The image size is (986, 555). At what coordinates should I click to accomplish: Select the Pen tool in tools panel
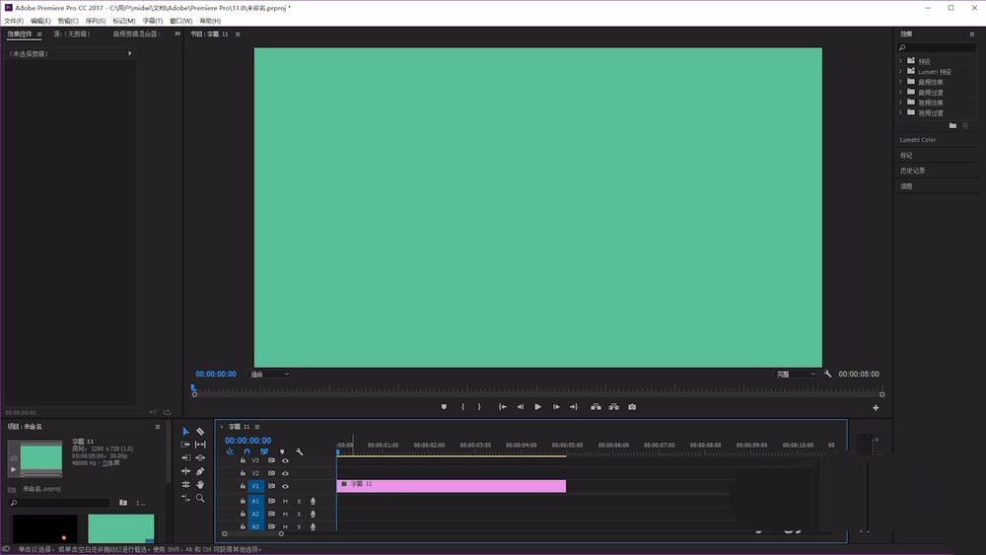coord(200,471)
